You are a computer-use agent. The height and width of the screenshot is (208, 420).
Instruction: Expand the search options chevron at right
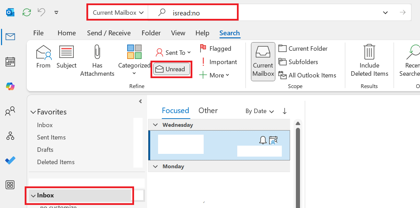pos(385,13)
